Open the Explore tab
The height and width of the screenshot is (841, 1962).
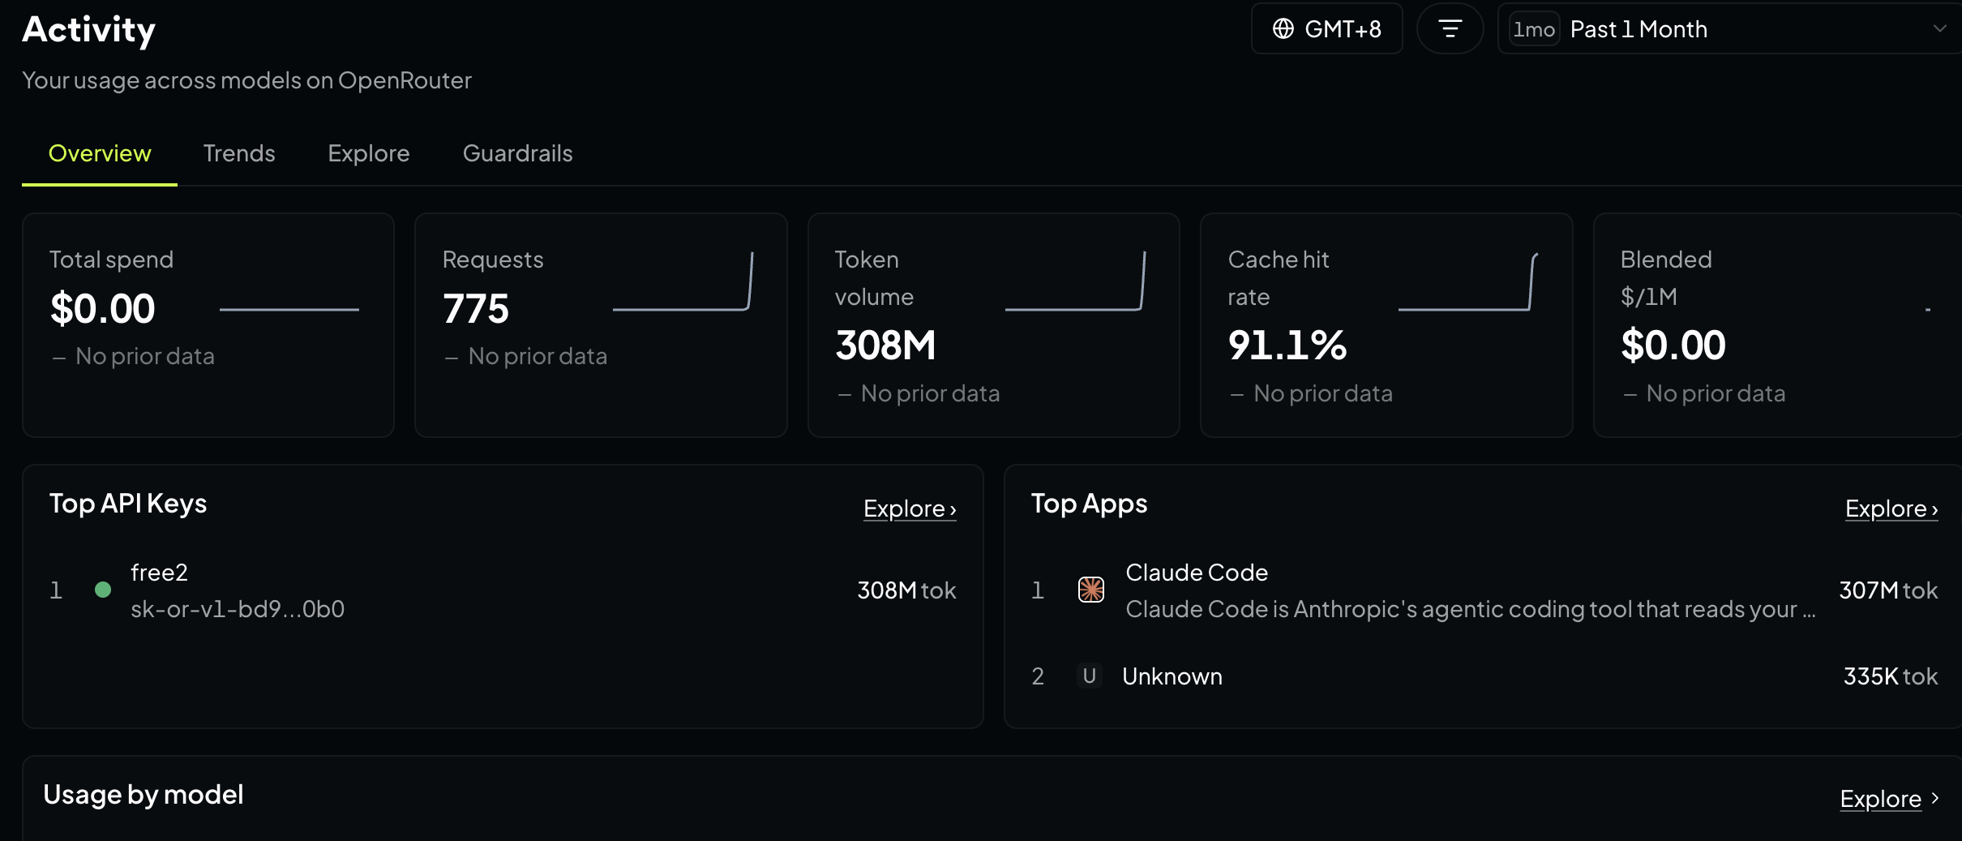click(369, 153)
